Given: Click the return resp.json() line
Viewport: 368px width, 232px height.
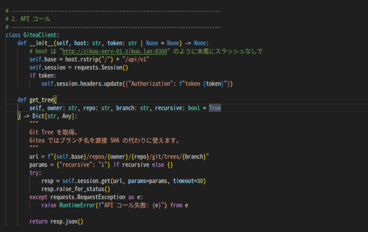Looking at the screenshot, I should pos(56,221).
